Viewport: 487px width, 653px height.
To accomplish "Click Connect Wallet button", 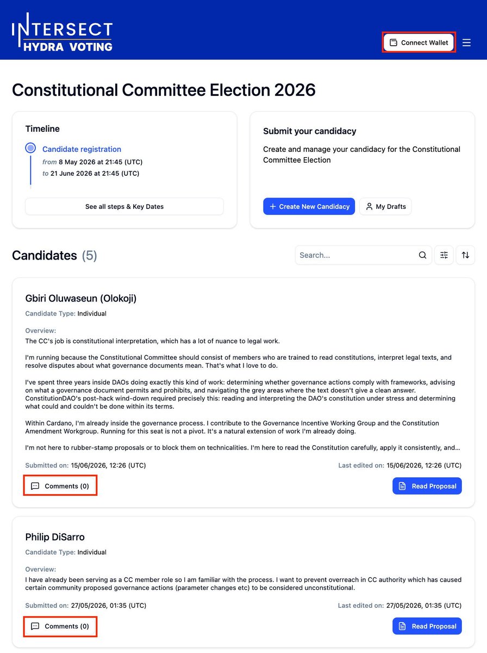I will tap(419, 42).
